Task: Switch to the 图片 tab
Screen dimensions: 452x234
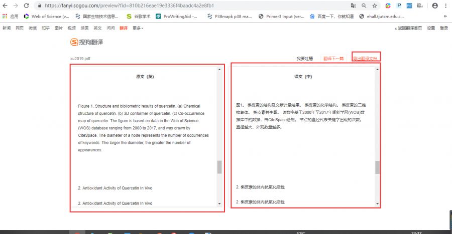Action: coord(59,28)
